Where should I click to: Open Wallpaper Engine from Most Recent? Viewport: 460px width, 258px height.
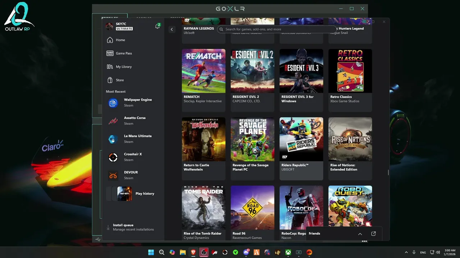133,102
